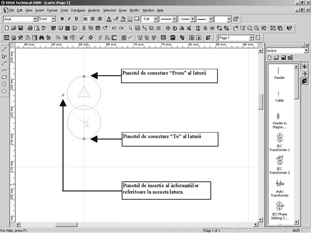Click the Save file icon
Image resolution: width=311 pixels, height=233 pixels.
(21, 28)
